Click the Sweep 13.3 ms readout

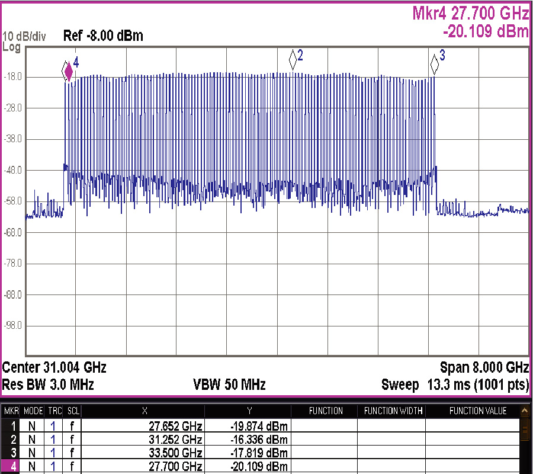click(455, 385)
